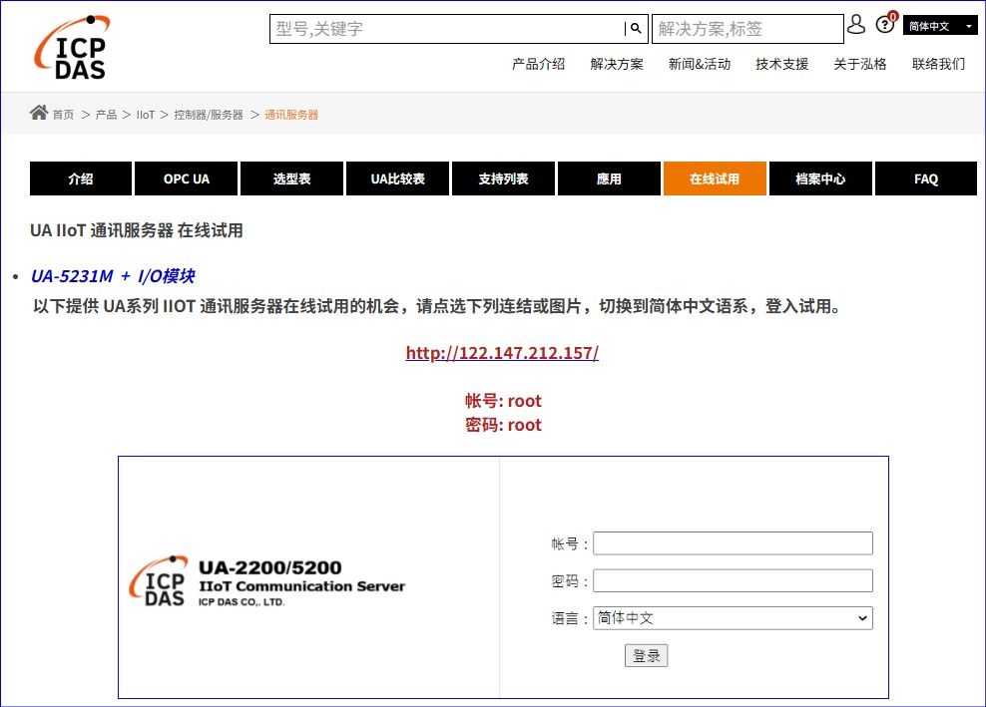Screen dimensions: 986x707
Task: Switch to the 支持列表 tab
Action: [x=504, y=178]
